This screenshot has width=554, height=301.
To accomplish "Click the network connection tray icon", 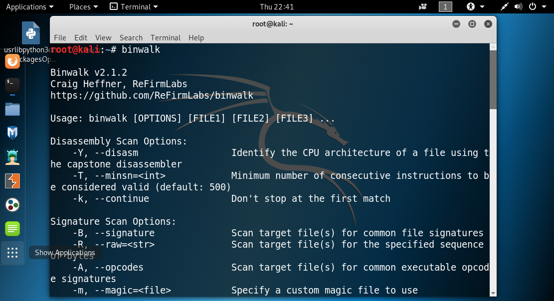I will pyautogui.click(x=504, y=6).
